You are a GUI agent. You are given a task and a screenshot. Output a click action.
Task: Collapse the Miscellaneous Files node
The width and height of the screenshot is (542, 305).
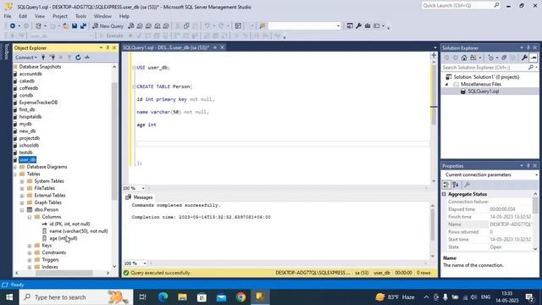pyautogui.click(x=446, y=84)
